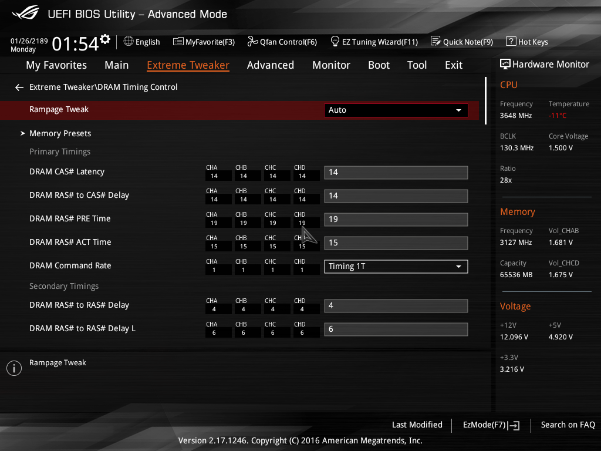Open Qfan Control(F6)
Viewport: 601px width, 451px height.
click(282, 42)
